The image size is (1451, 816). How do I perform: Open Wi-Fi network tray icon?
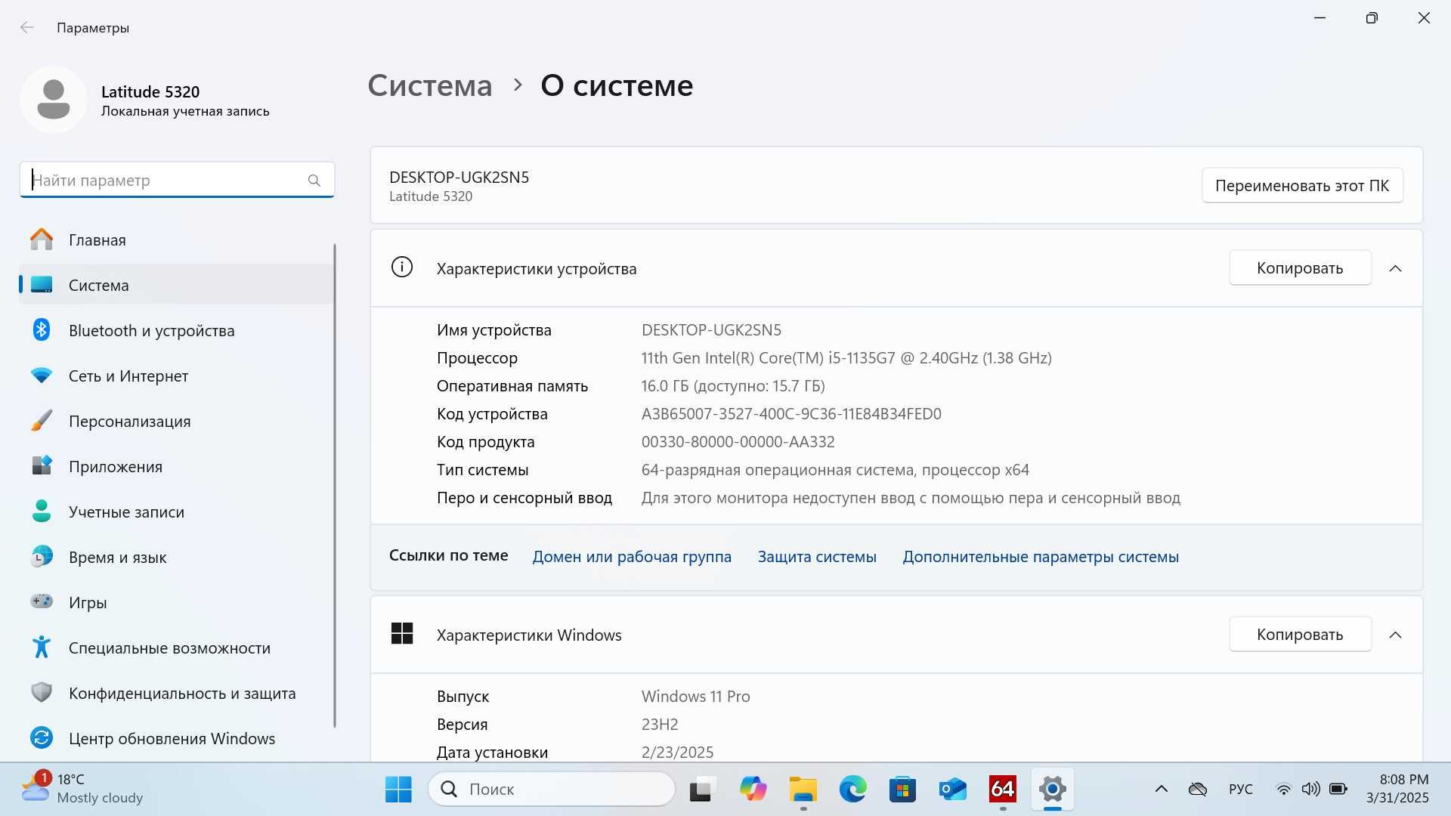pos(1283,790)
